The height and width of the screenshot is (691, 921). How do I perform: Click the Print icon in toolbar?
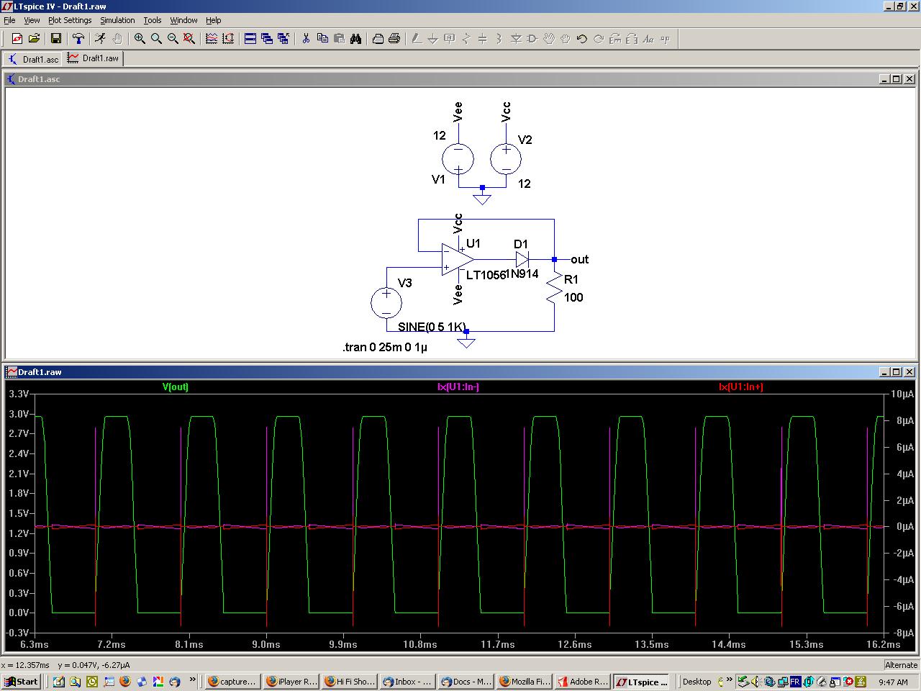[394, 39]
